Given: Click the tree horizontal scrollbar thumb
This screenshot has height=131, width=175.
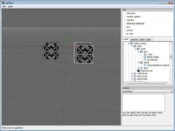Looking at the screenshot, I should [x=146, y=83].
